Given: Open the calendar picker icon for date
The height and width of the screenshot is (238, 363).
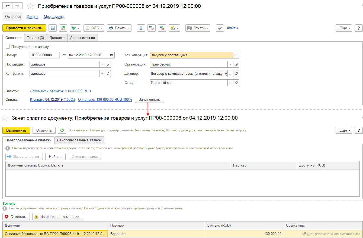Looking at the screenshot, I should tap(112, 55).
